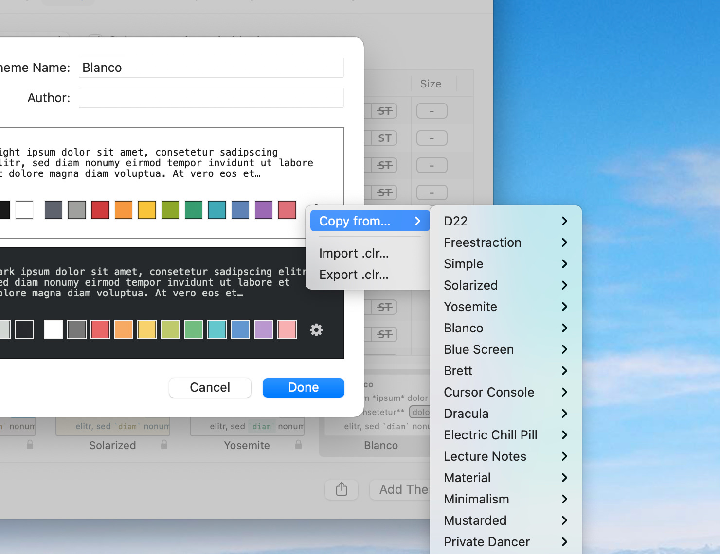Open the red swatch in dark preview
This screenshot has height=554, width=720.
[x=100, y=329]
